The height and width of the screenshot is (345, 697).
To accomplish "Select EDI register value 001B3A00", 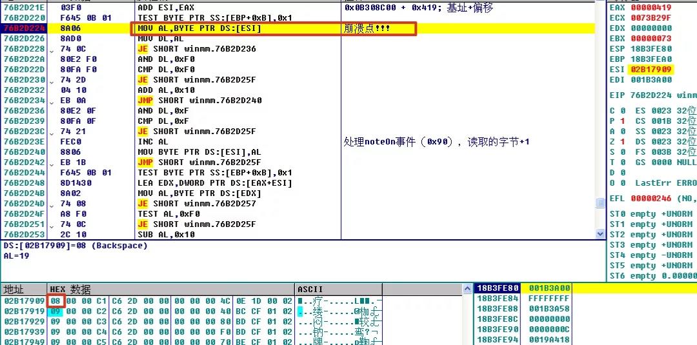I will tap(651, 79).
